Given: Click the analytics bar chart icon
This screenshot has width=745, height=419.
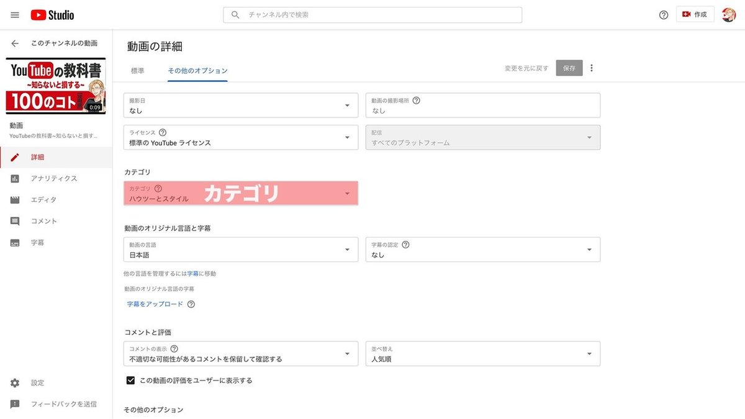Looking at the screenshot, I should (x=15, y=179).
